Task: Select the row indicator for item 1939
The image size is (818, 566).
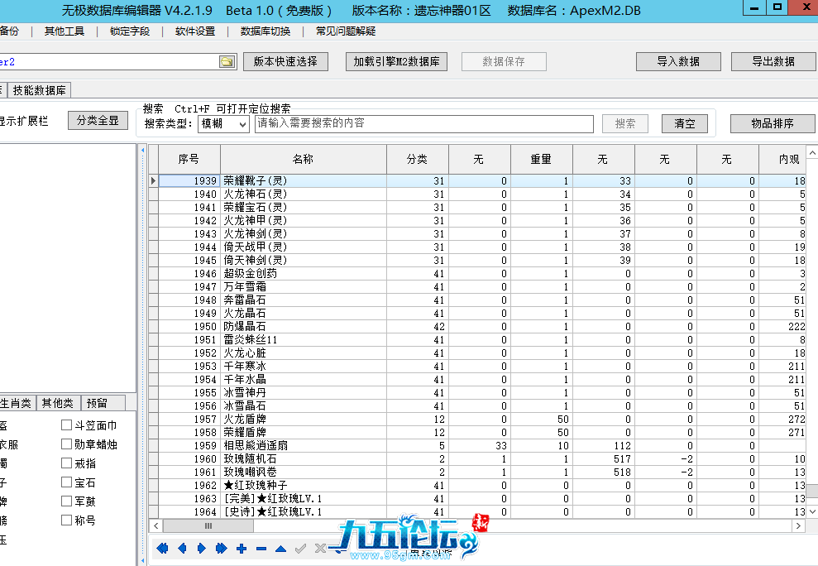Action: click(x=153, y=180)
